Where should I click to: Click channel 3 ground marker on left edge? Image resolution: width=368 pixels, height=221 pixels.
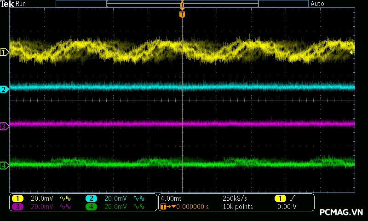point(4,126)
